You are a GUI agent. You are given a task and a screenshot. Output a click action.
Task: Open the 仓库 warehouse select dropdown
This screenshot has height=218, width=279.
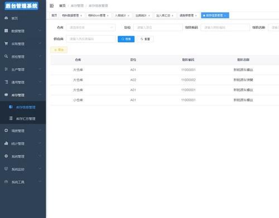(x=91, y=27)
